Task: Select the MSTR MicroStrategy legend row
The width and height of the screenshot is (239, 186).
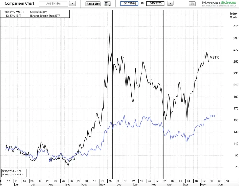Action: pyautogui.click(x=35, y=12)
